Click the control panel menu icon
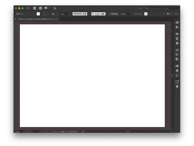The height and width of the screenshot is (146, 194). coord(176,14)
